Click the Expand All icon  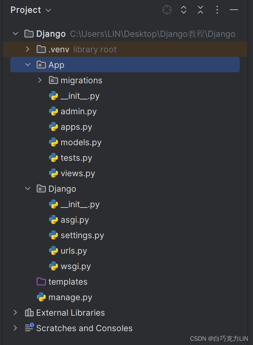(x=183, y=10)
